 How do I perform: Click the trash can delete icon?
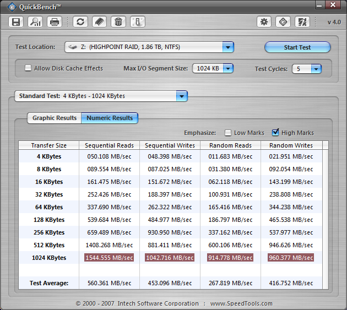point(118,22)
